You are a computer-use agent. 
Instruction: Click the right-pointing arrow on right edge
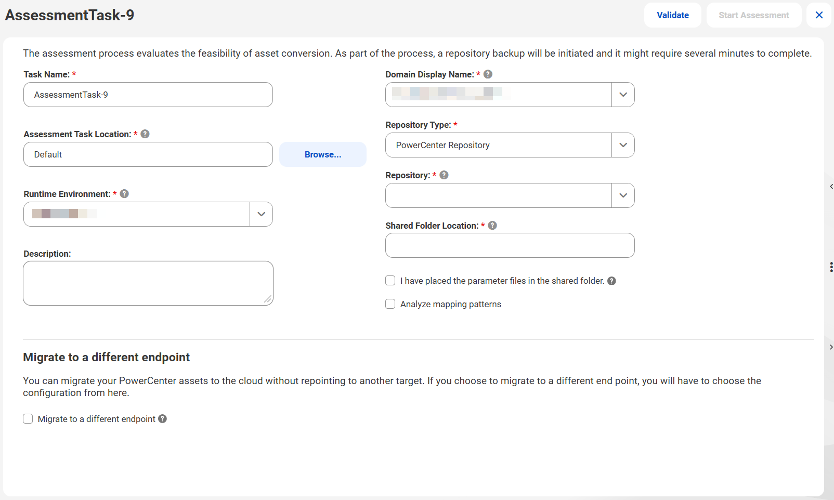pyautogui.click(x=831, y=347)
